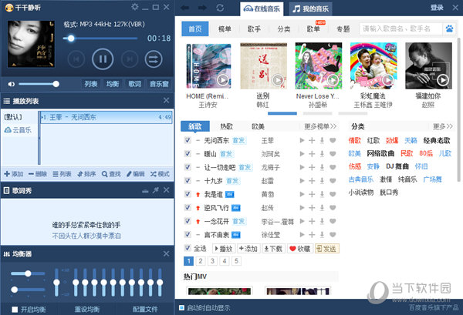Open the 音乐窗 music window button
The width and height of the screenshot is (463, 315).
tap(159, 84)
